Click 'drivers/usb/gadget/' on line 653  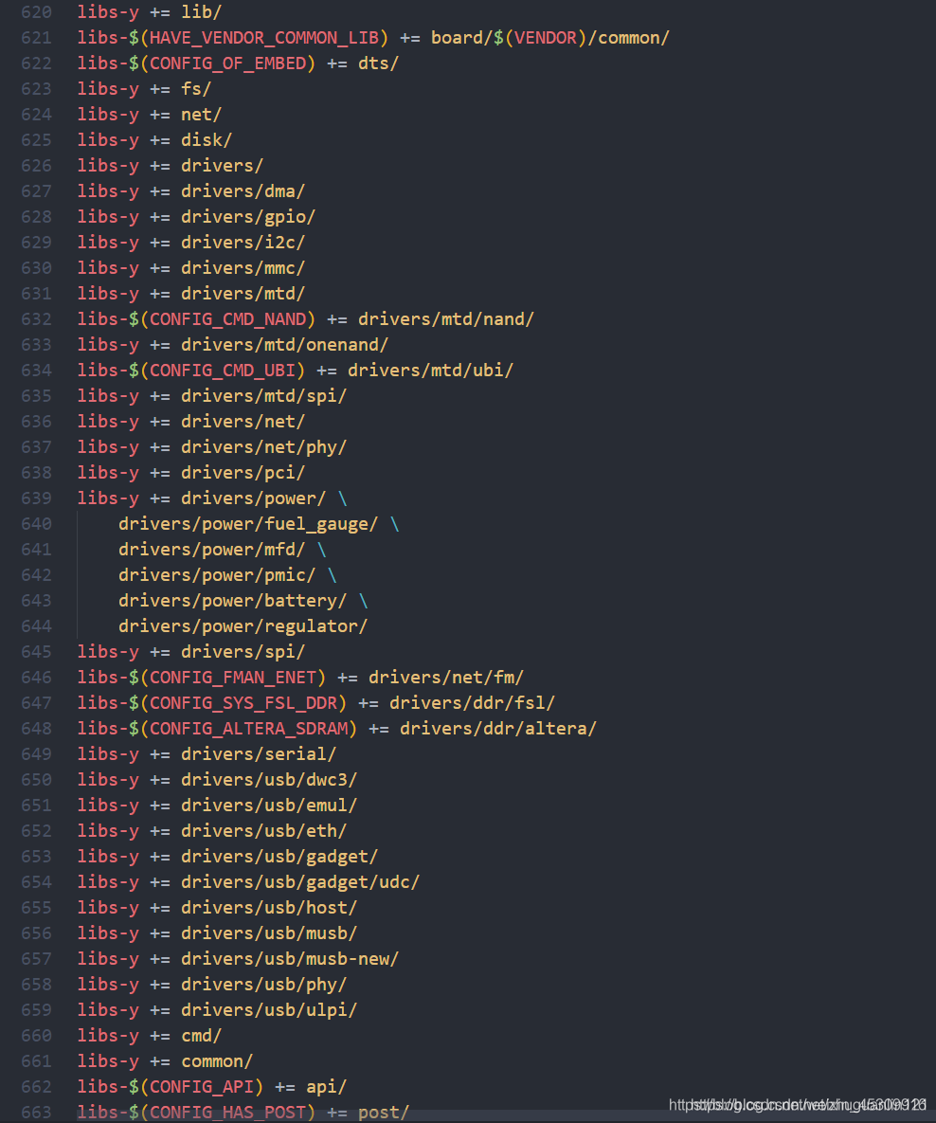pos(279,857)
